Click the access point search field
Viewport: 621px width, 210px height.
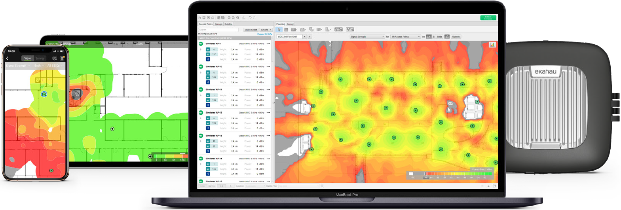pos(218,30)
